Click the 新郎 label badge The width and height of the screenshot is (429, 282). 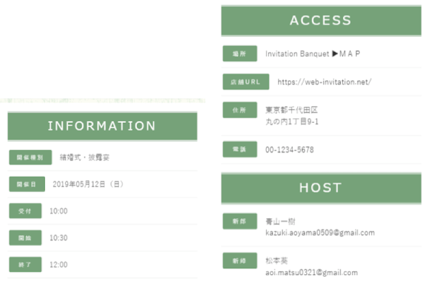coord(240,221)
